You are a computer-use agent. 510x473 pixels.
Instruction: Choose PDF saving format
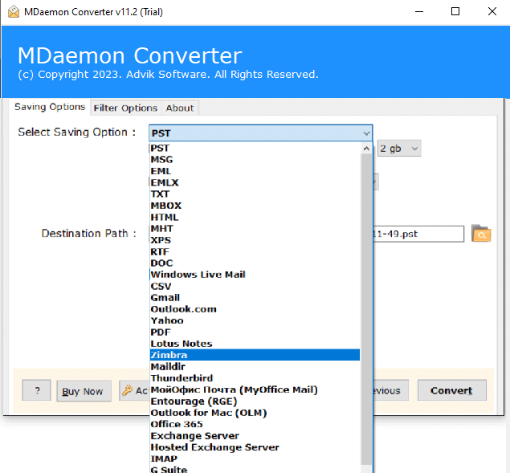pos(255,332)
